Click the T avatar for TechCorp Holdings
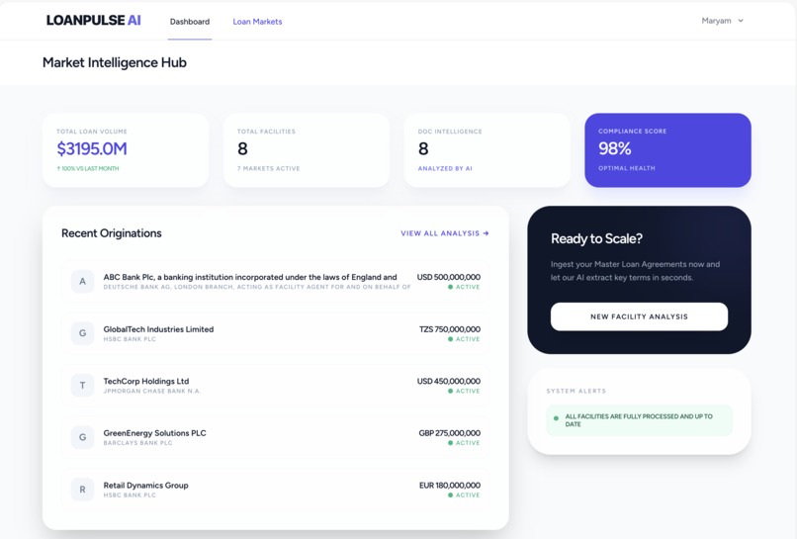Screen dimensions: 797x539 click(82, 386)
